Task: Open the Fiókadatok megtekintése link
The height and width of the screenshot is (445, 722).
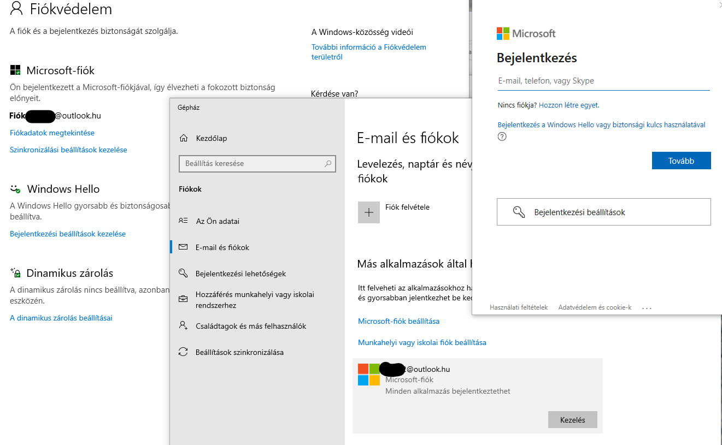Action: tap(52, 133)
